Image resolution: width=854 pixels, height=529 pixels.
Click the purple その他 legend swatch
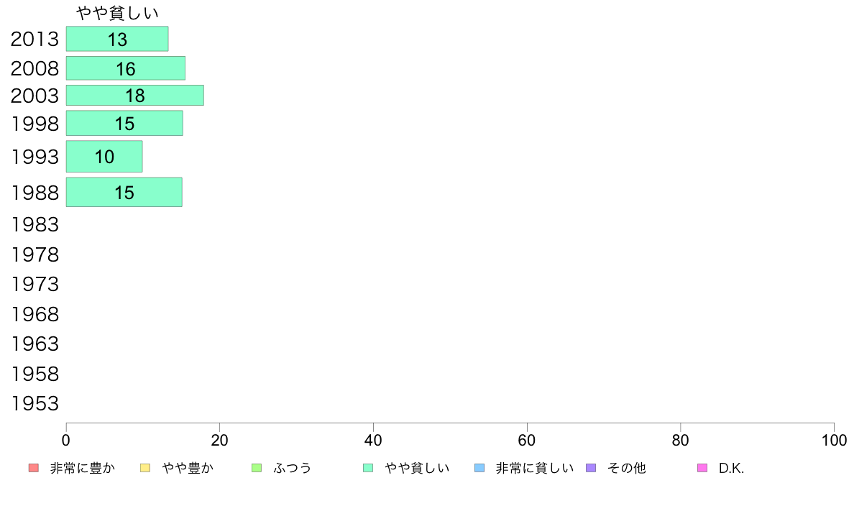[591, 468]
